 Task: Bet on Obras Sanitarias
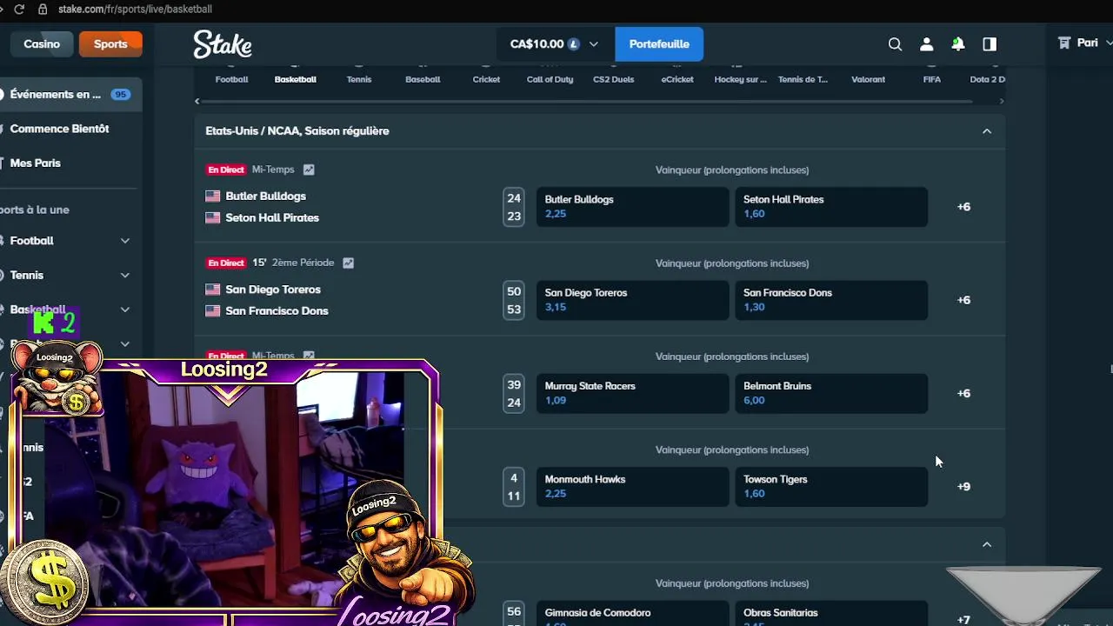[x=831, y=615]
